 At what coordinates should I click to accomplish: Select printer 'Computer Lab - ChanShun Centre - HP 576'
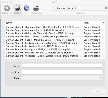pos(55,27)
